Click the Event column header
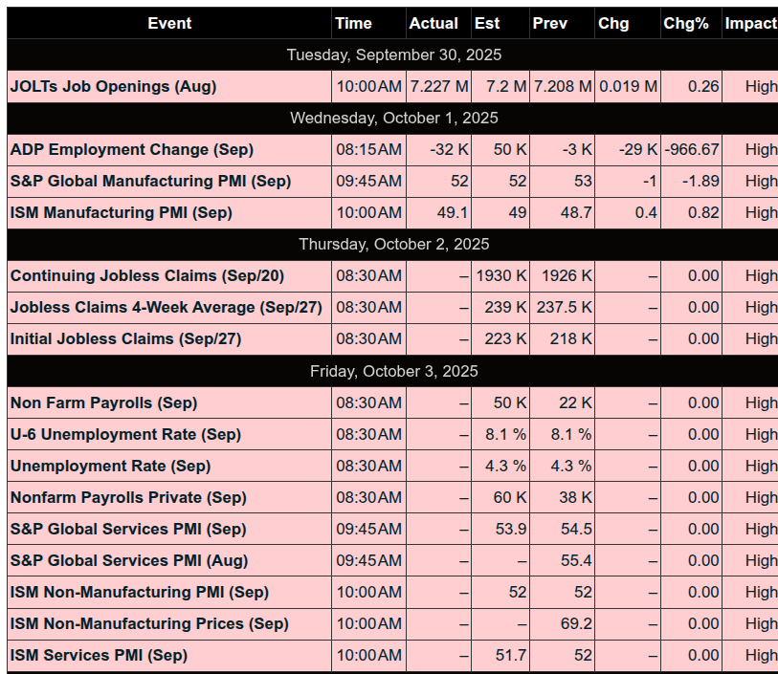 (x=169, y=23)
